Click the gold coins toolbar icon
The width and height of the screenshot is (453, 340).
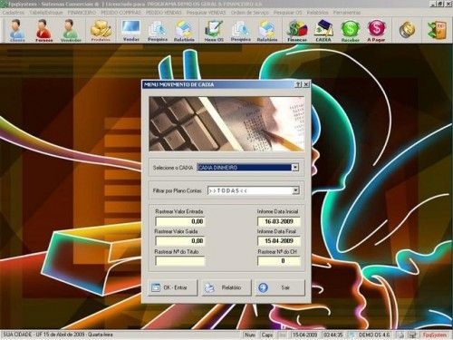coord(407,30)
